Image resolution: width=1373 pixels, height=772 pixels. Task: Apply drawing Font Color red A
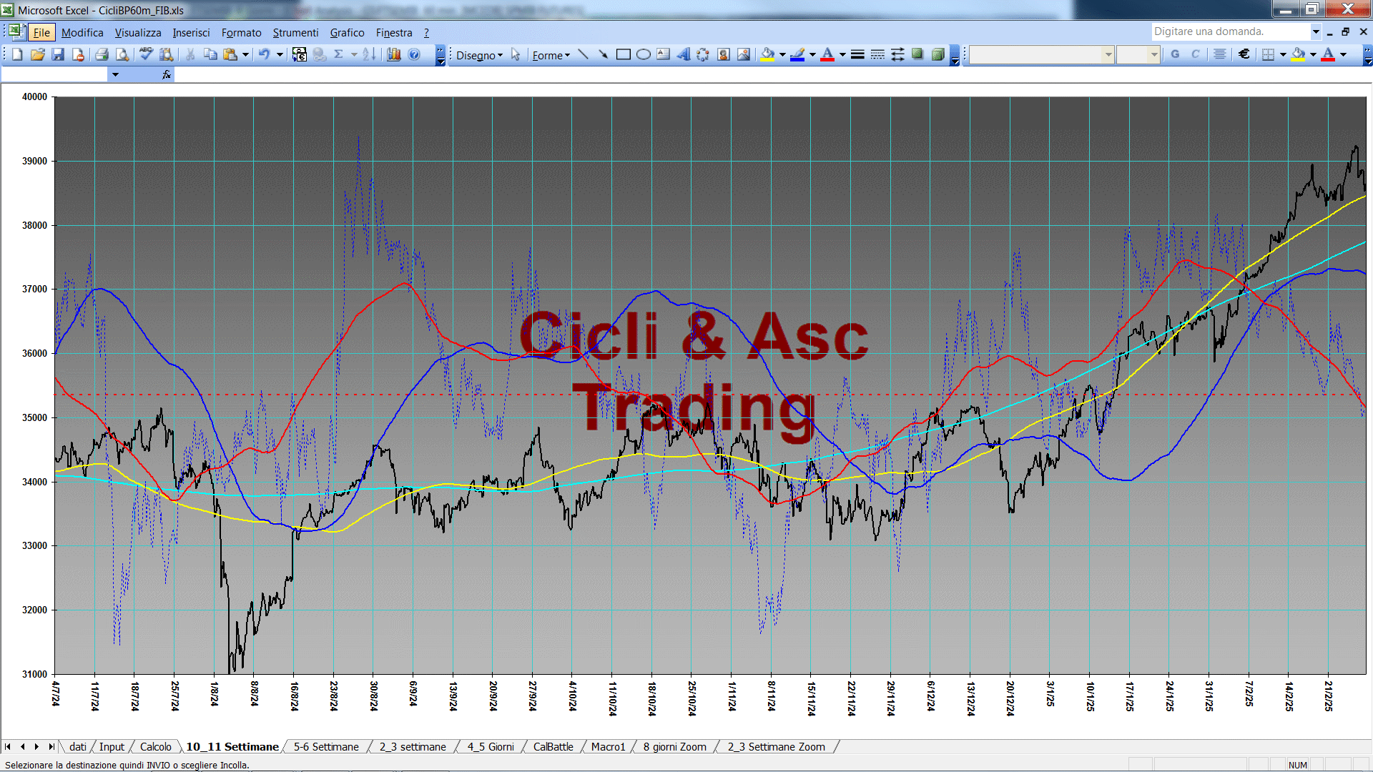827,54
